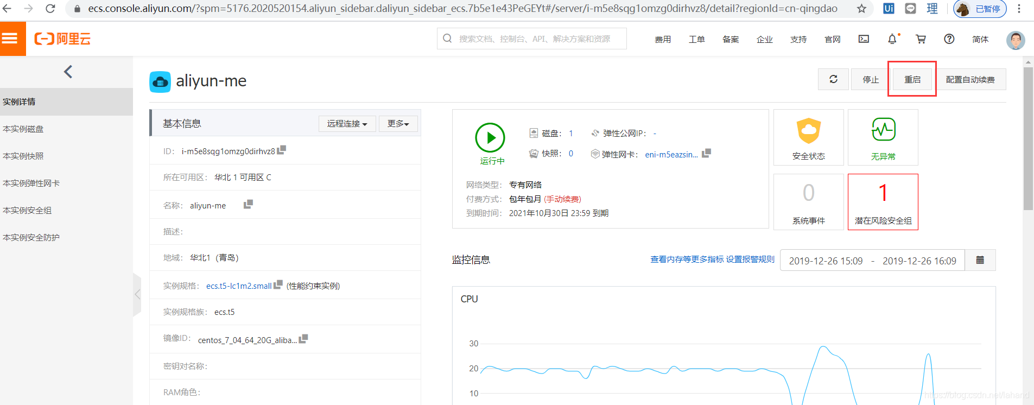1034x405 pixels.
Task: Copy the centos image ID
Action: tap(303, 339)
